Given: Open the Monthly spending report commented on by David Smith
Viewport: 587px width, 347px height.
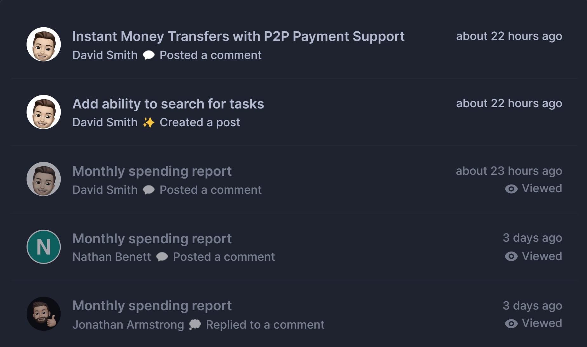Looking at the screenshot, I should point(152,171).
